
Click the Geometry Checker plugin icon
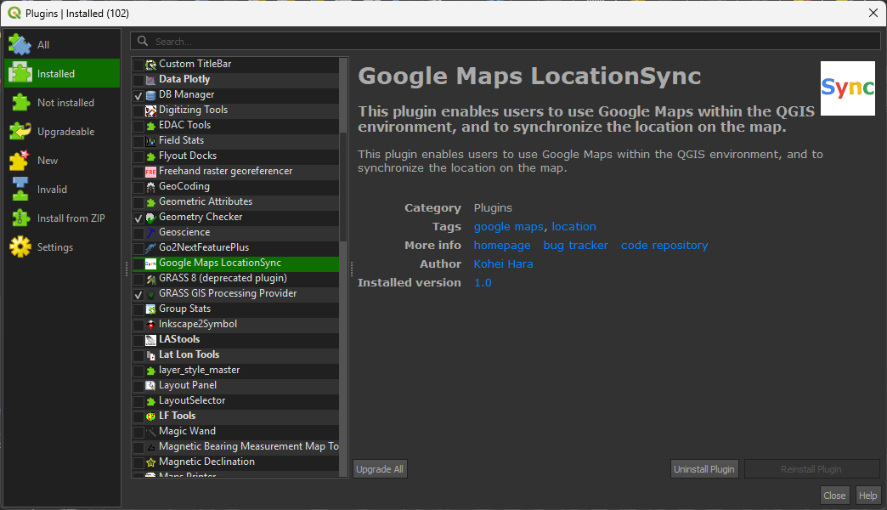click(150, 218)
